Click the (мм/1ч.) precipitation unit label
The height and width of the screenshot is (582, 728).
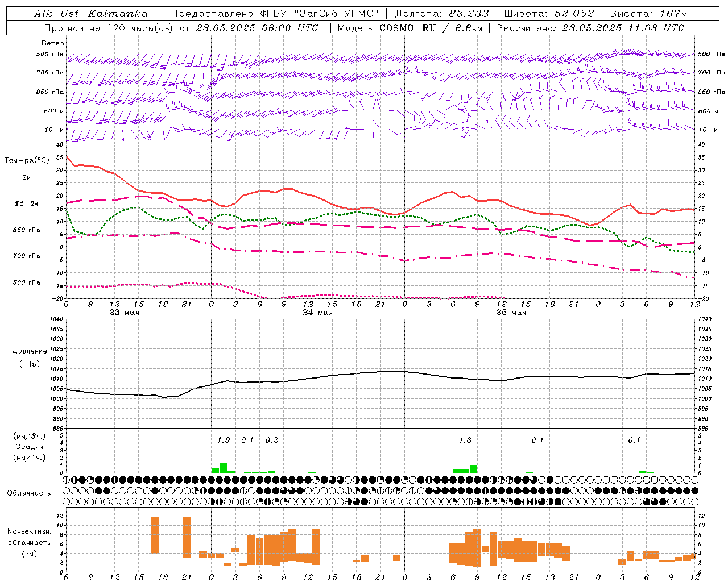coord(30,458)
